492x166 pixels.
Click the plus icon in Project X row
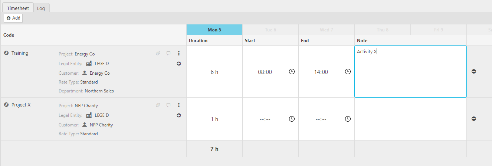click(179, 115)
